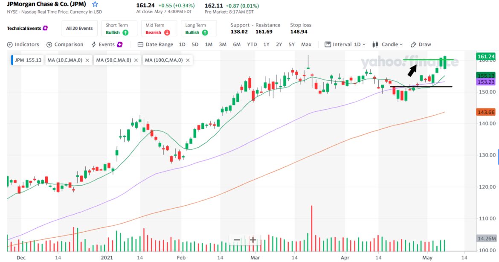This screenshot has width=499, height=262.
Task: Open the Indicators panel
Action: pyautogui.click(x=23, y=44)
